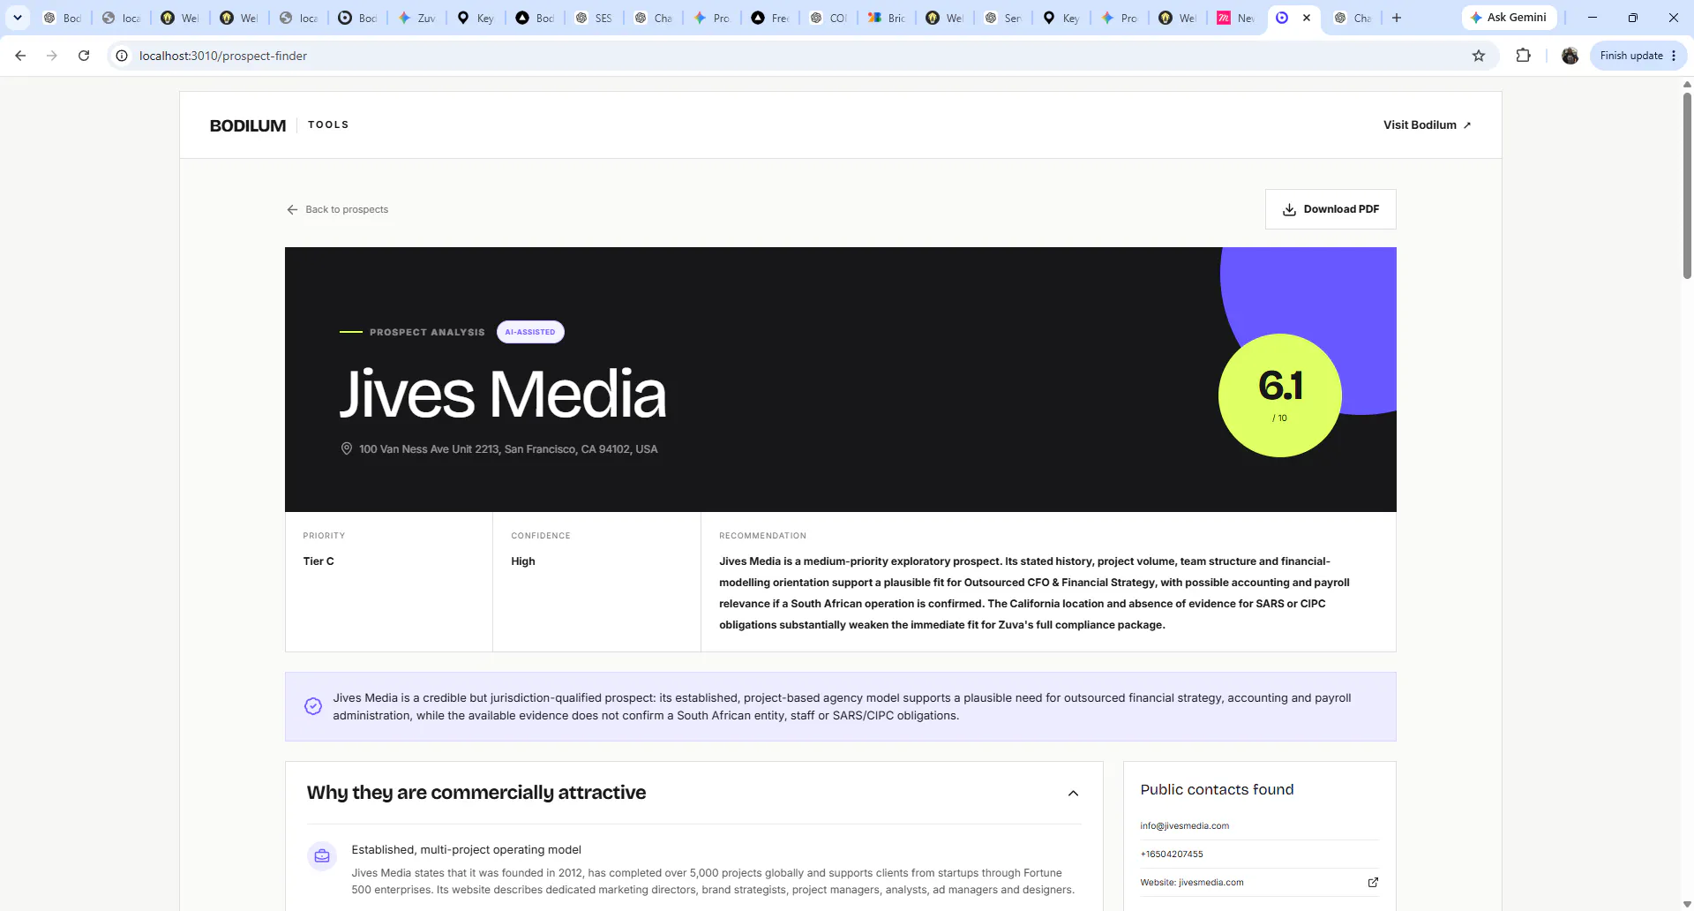Open the Visit Bodilum external link

point(1427,125)
